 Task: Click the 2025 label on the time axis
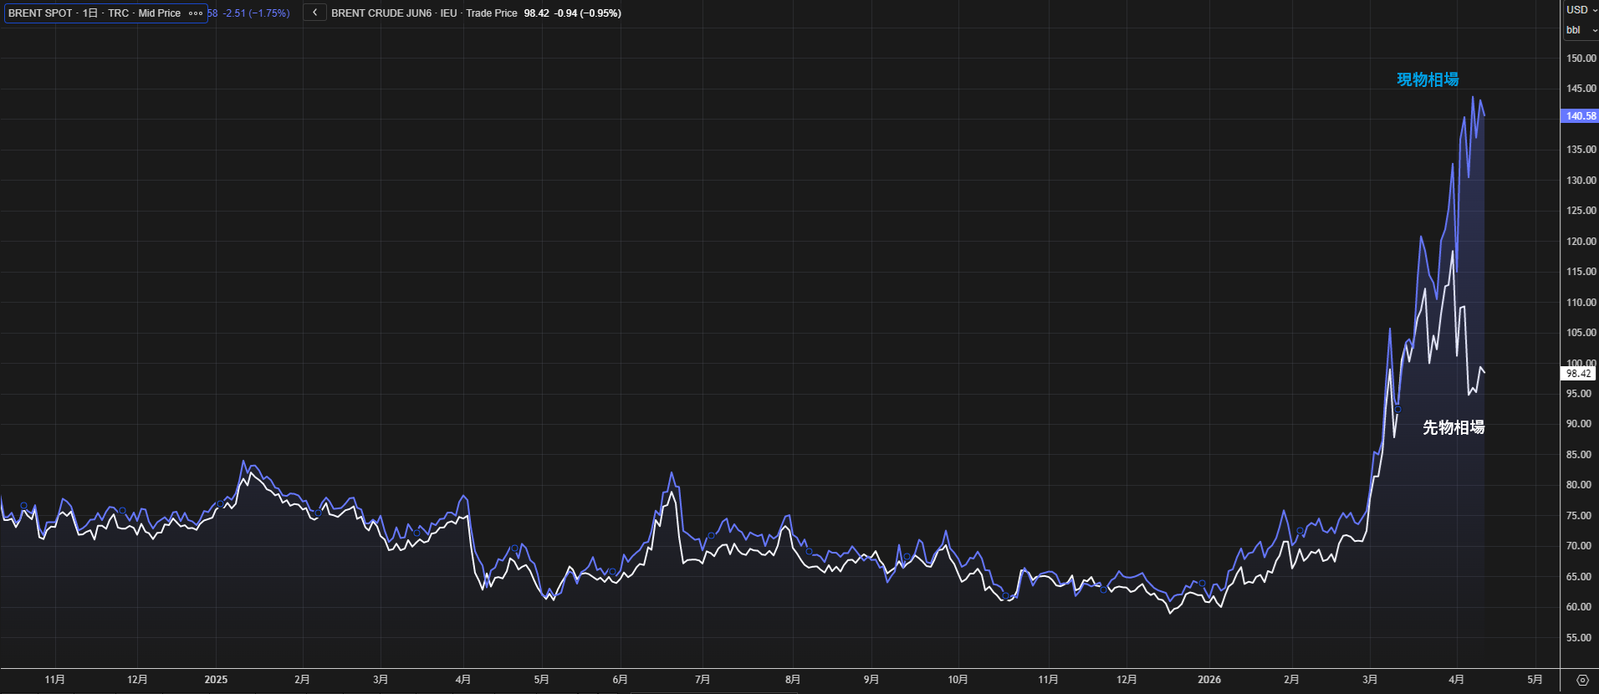tap(216, 680)
